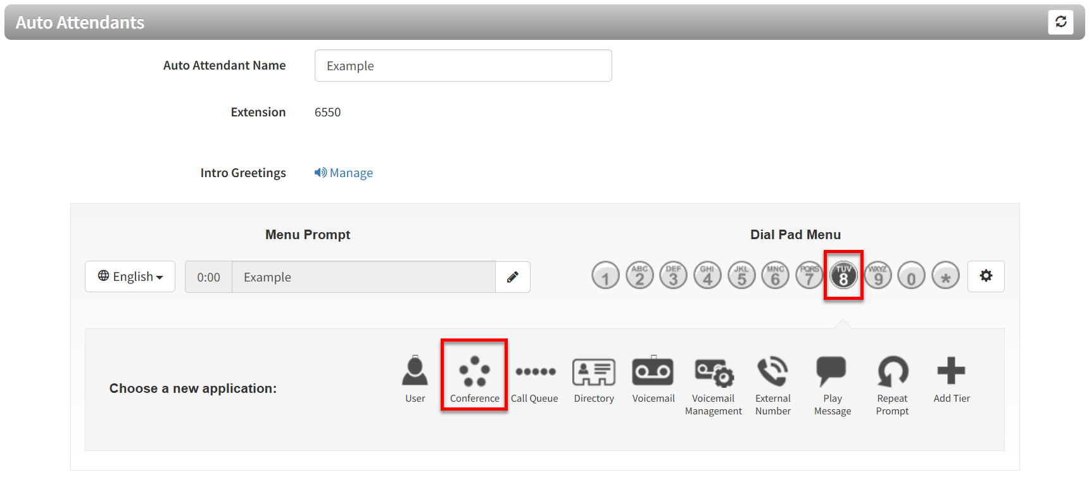Edit the menu prompt with pencil icon

pyautogui.click(x=513, y=277)
